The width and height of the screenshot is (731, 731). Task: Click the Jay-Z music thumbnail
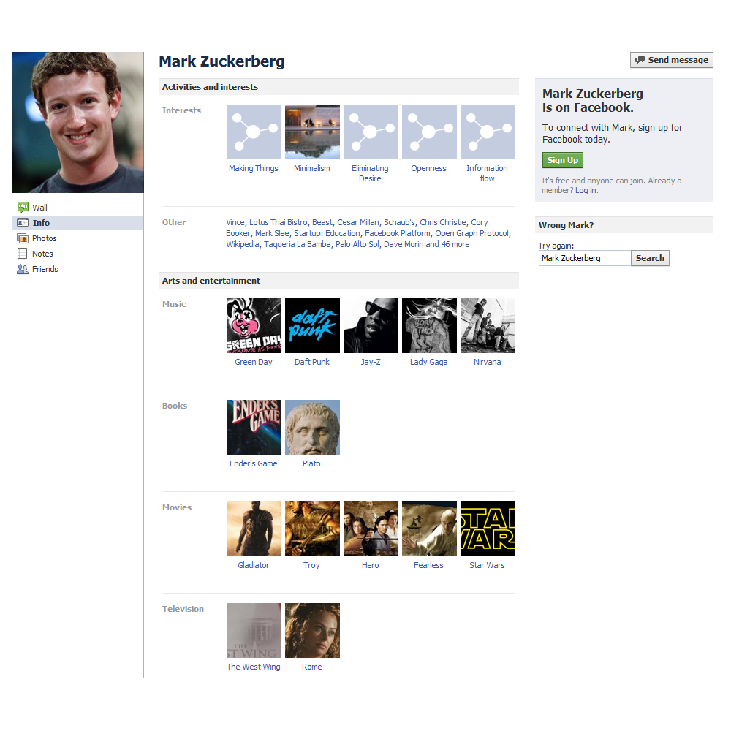[371, 326]
